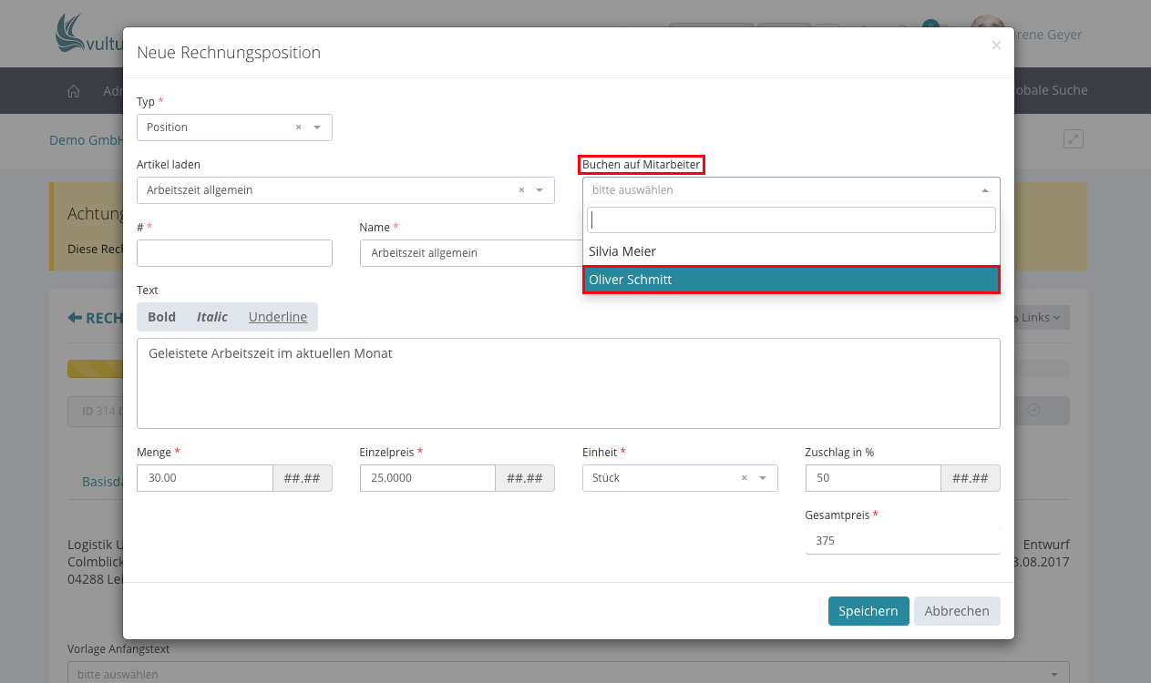The width and height of the screenshot is (1151, 683).
Task: Clear the Einheit Stück selection
Action: [744, 478]
